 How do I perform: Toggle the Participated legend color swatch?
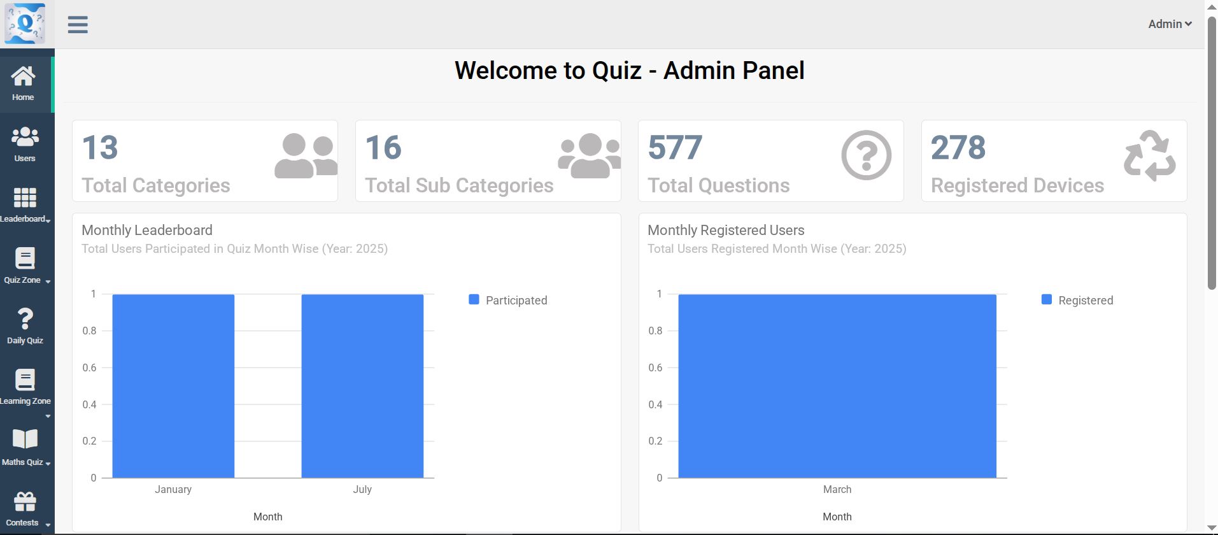click(x=474, y=299)
